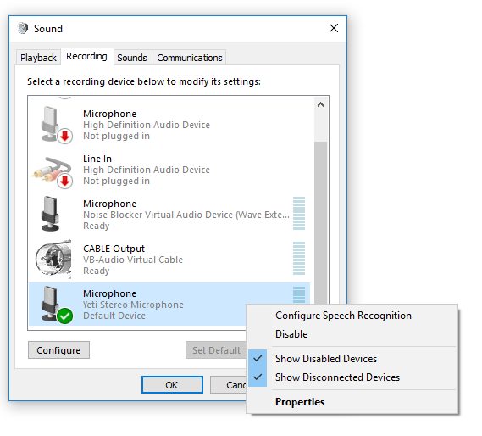This screenshot has height=436, width=482.
Task: Select the Noise Blocker Virtual Audio Device entry
Action: click(x=169, y=215)
